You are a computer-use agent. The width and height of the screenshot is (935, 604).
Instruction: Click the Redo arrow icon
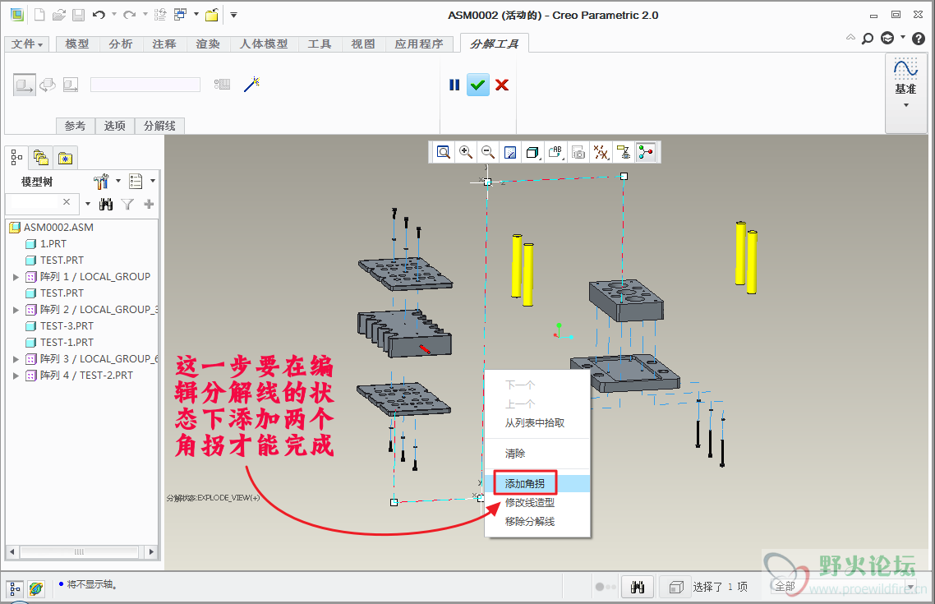(x=129, y=15)
